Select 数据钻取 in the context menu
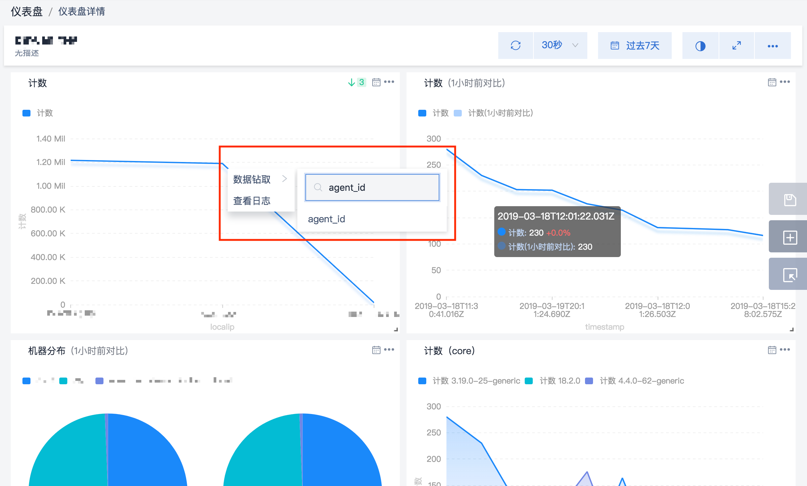The image size is (807, 486). coord(261,179)
